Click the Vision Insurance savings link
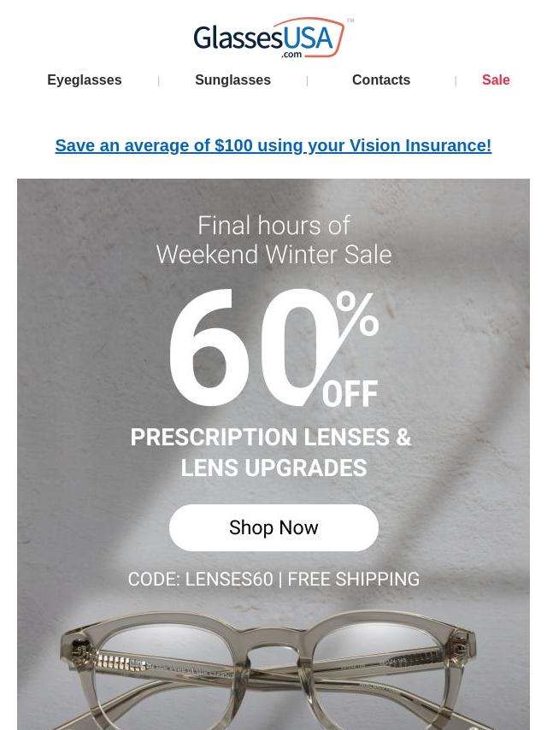This screenshot has height=730, width=547. [273, 145]
